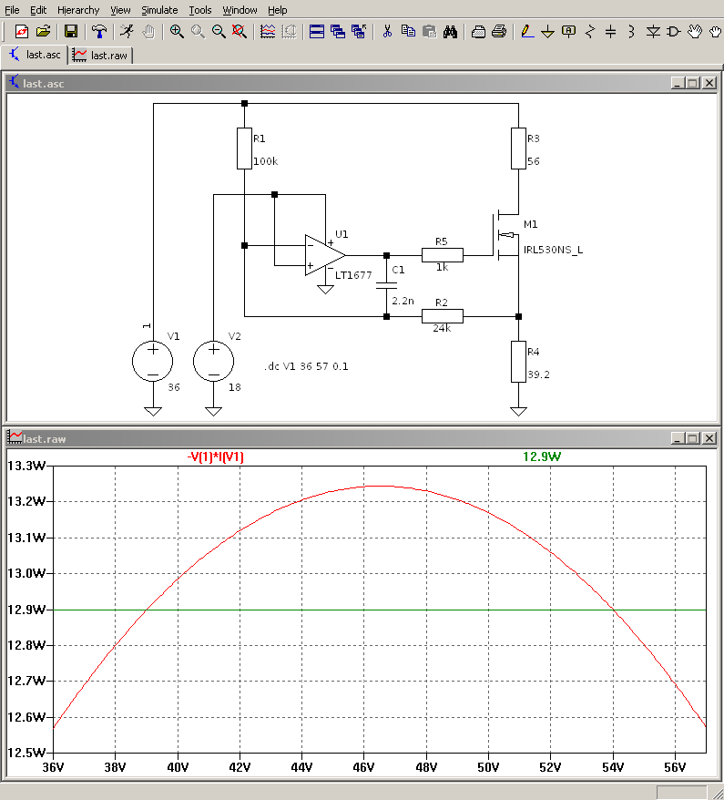Click the 13.3W vertical axis label

(26, 466)
